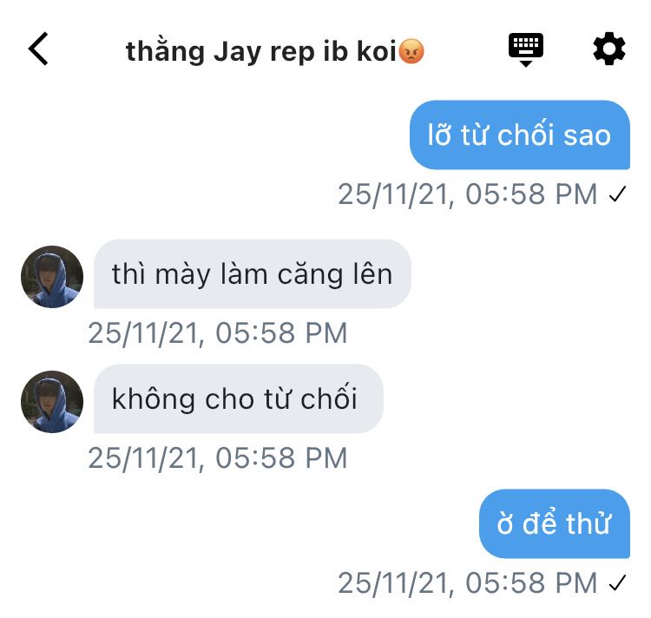The width and height of the screenshot is (651, 618).
Task: Tap the 'lỡ từ chối sao' message bubble
Action: [520, 135]
